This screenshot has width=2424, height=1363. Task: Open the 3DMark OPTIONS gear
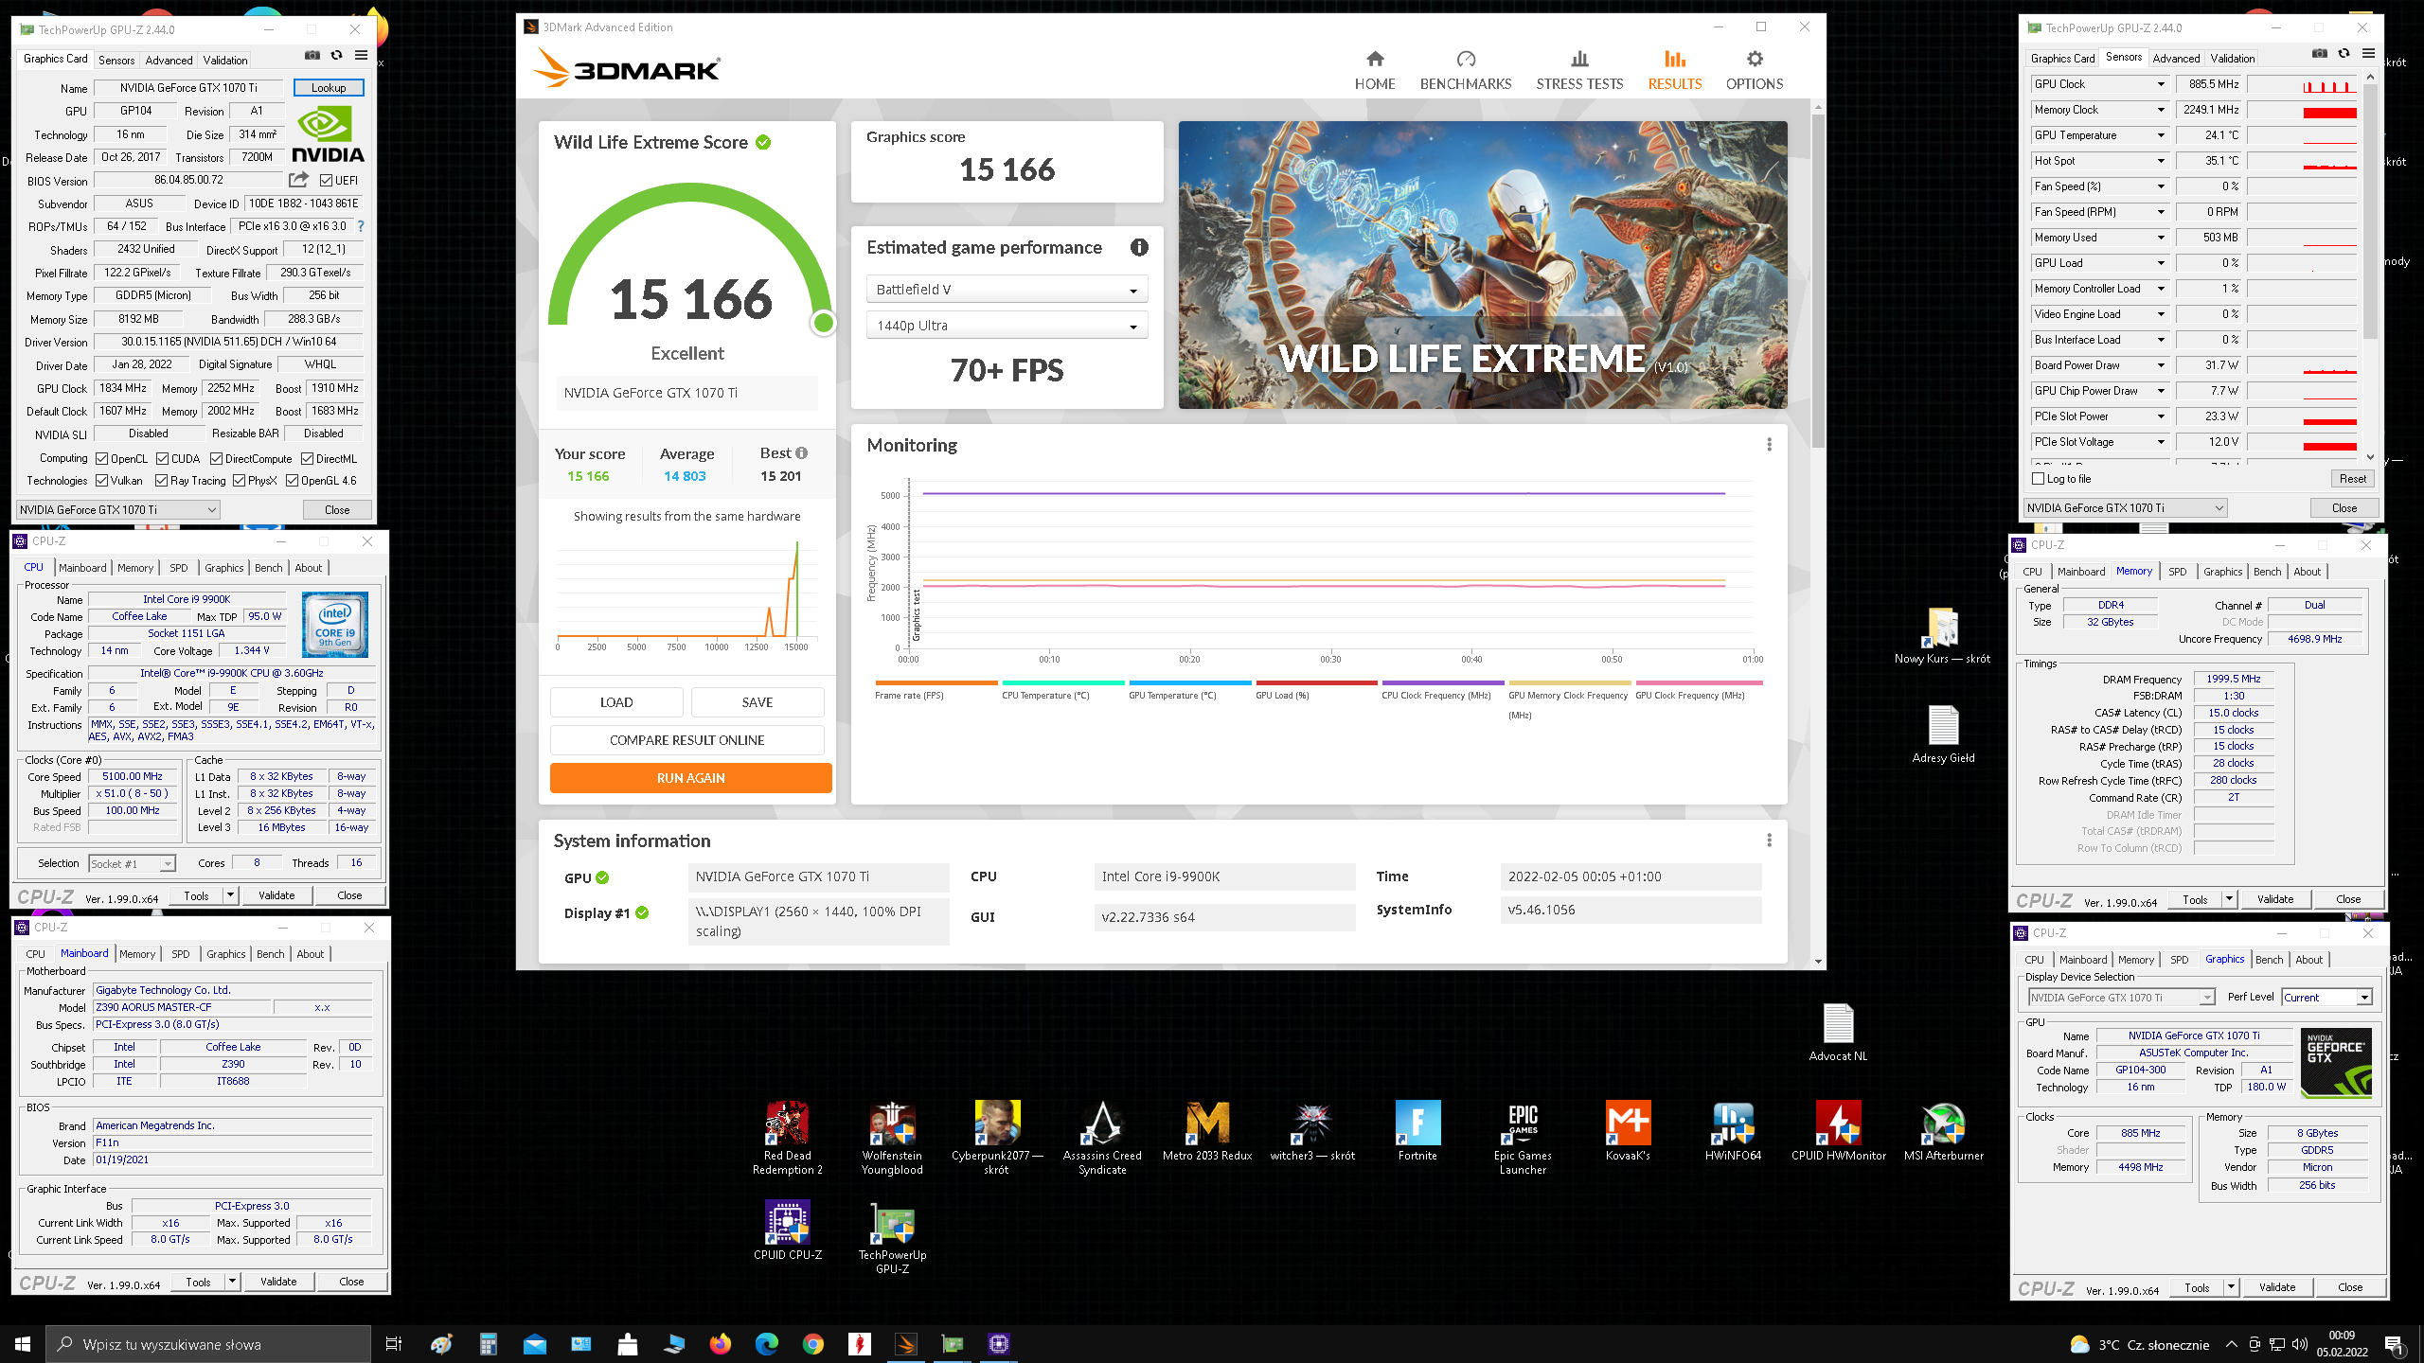tap(1755, 71)
